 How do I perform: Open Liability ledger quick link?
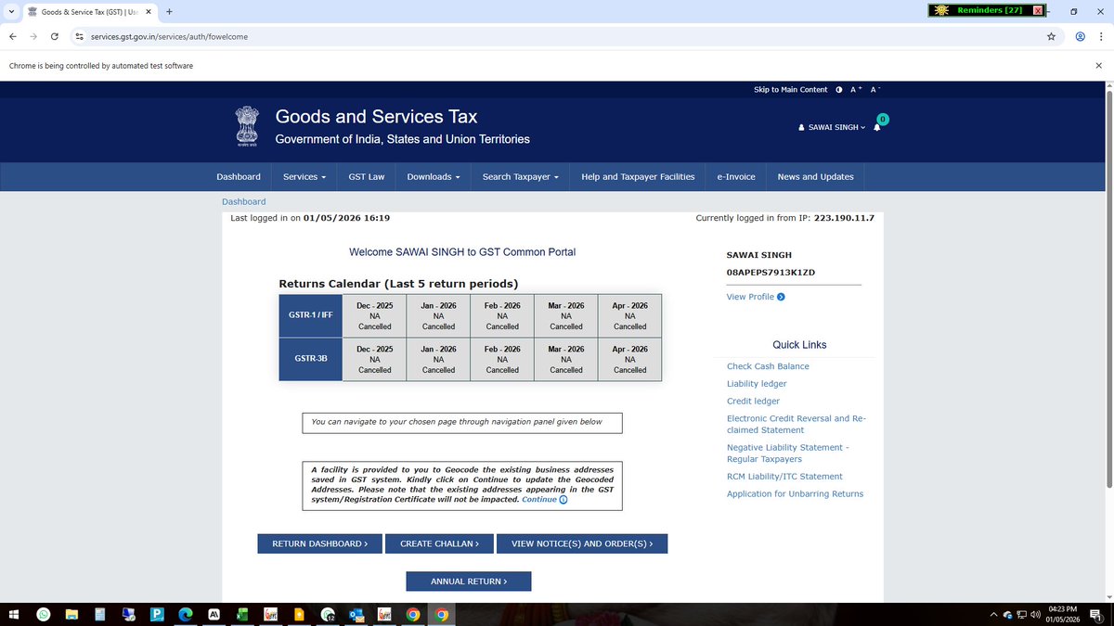(x=757, y=384)
